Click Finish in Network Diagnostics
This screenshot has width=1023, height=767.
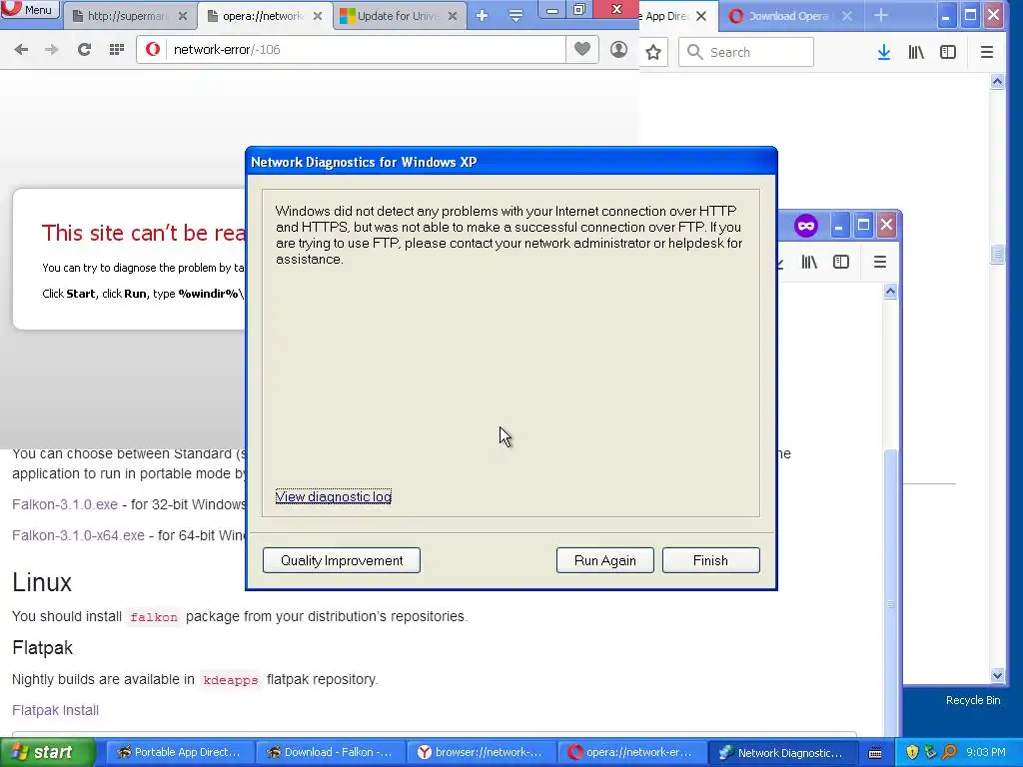tap(710, 560)
